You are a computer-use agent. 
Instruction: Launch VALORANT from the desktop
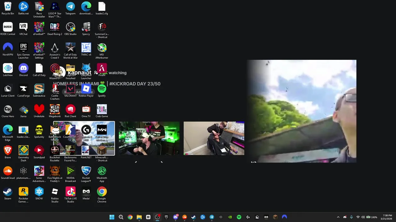point(70,91)
